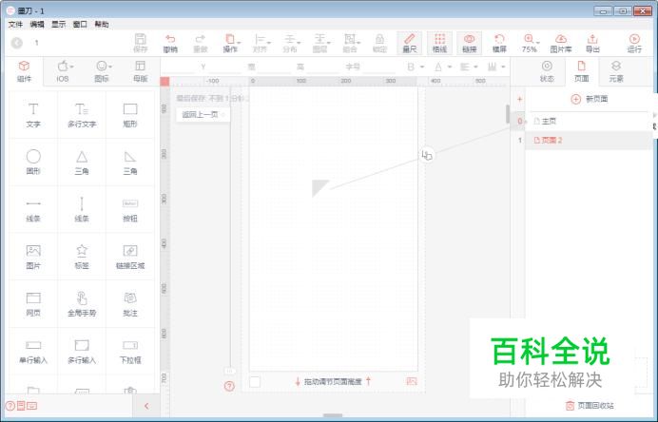Switch to the iOS components tab

point(63,71)
